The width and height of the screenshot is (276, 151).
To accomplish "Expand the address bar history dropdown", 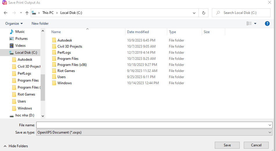I will point(194,13).
